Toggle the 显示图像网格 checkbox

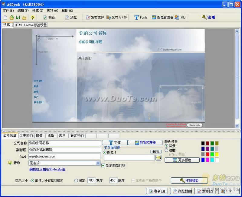(x=103, y=166)
